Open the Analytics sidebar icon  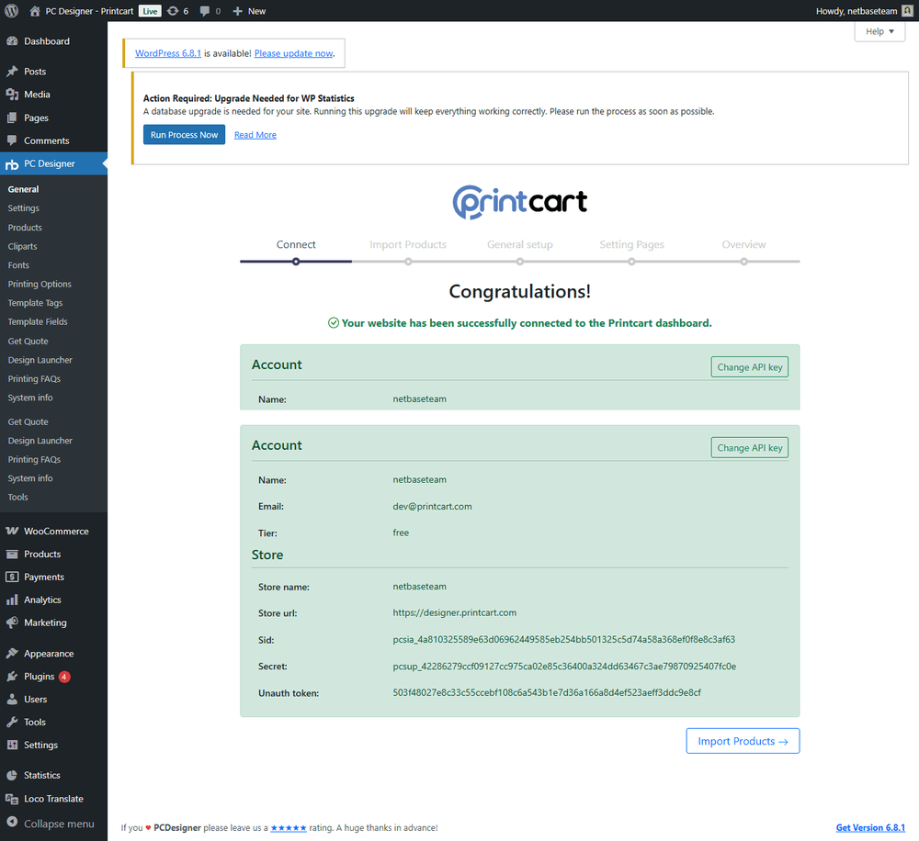[12, 600]
